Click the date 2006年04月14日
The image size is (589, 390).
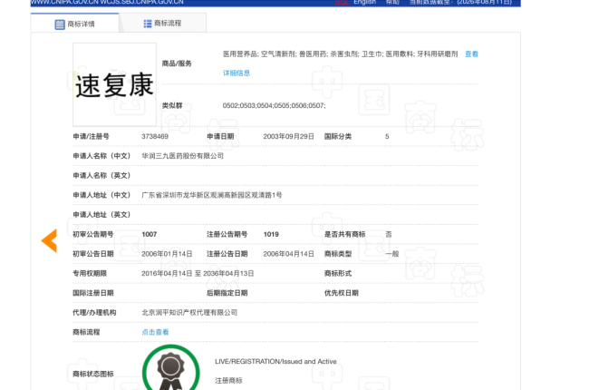click(x=288, y=254)
